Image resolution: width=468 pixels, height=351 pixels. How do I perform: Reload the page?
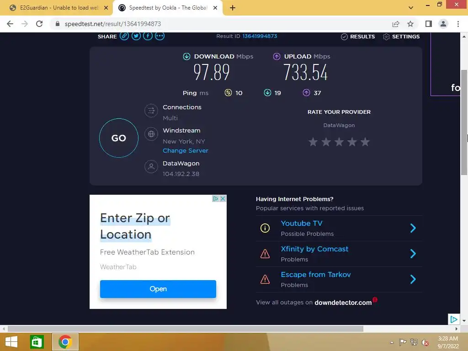(x=39, y=24)
